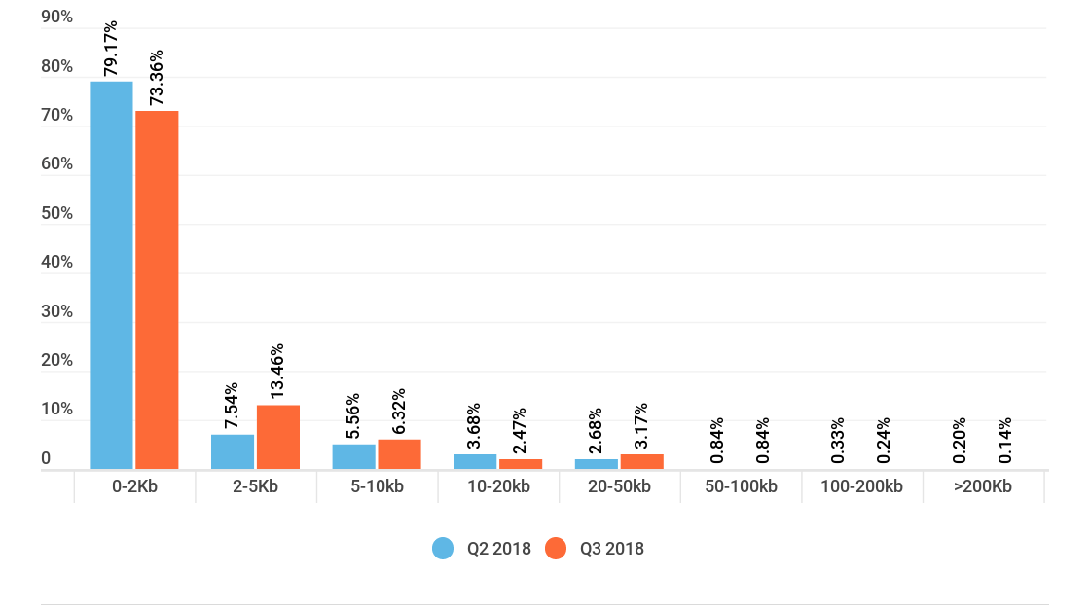Viewport: 1090px width, 611px height.
Task: Select the orange 6.32% bar in 5-10kb
Action: (400, 454)
